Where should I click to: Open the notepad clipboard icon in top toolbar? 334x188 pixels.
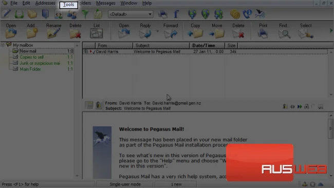pyautogui.click(x=98, y=14)
